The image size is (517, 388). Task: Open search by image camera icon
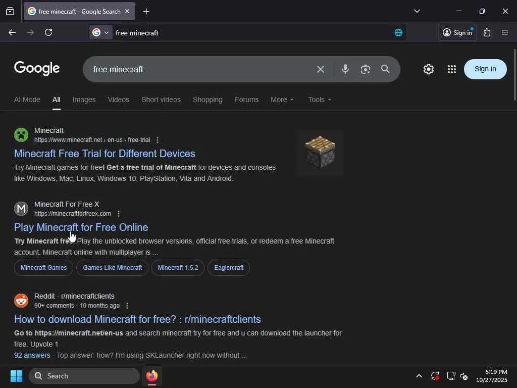point(366,69)
